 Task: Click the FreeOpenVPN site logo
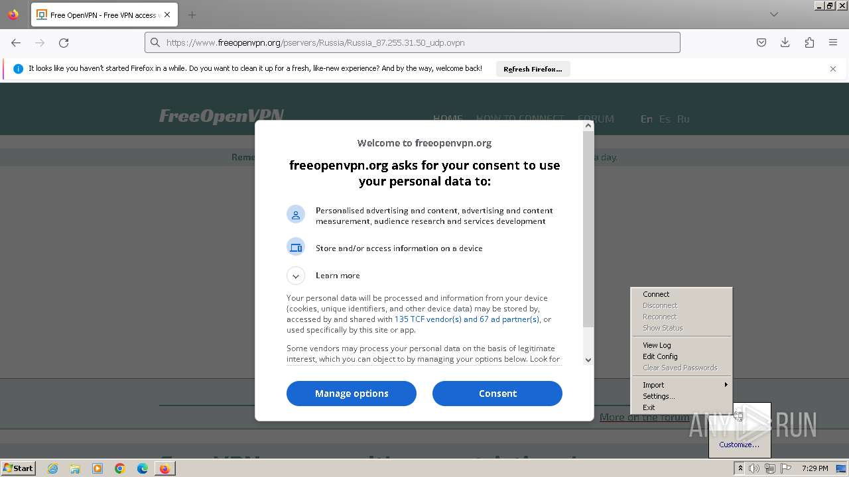tap(222, 117)
